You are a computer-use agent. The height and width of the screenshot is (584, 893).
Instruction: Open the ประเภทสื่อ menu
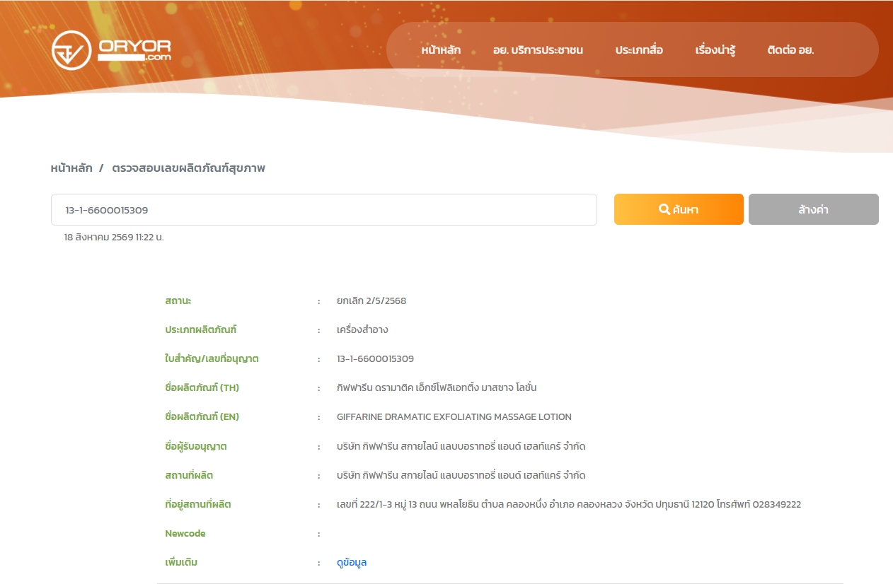click(x=639, y=50)
